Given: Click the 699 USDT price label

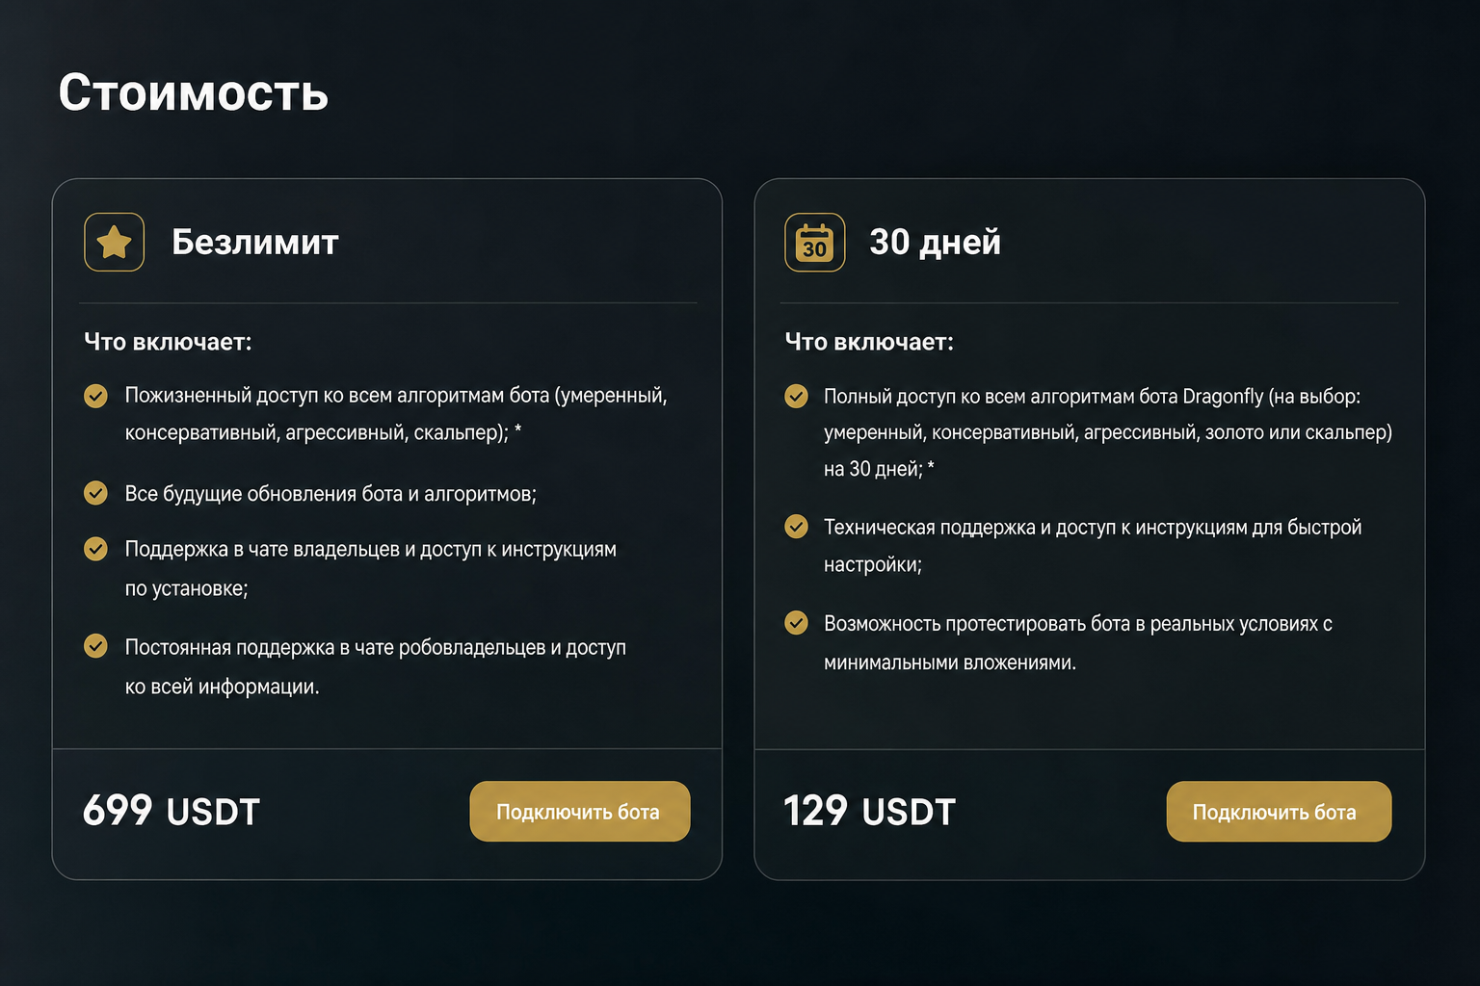Looking at the screenshot, I should coord(172,811).
